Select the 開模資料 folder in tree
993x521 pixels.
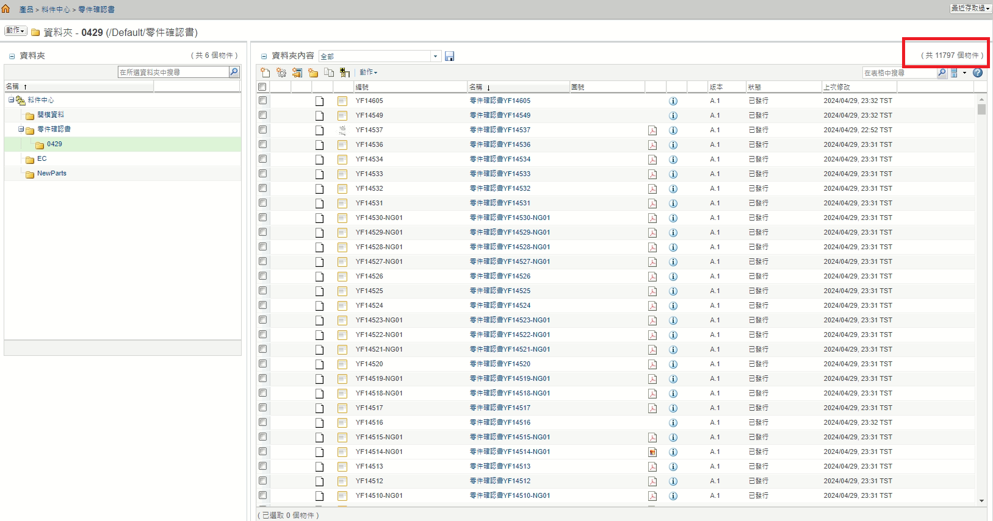coord(51,115)
